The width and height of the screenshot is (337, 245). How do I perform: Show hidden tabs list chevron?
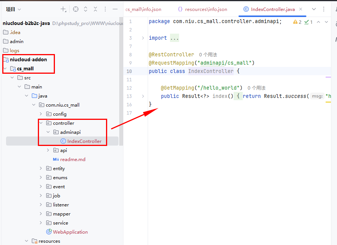tap(314, 9)
